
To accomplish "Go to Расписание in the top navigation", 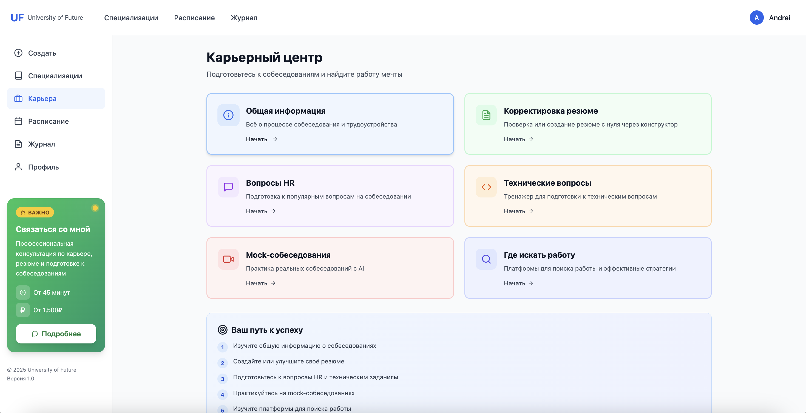I will (194, 18).
